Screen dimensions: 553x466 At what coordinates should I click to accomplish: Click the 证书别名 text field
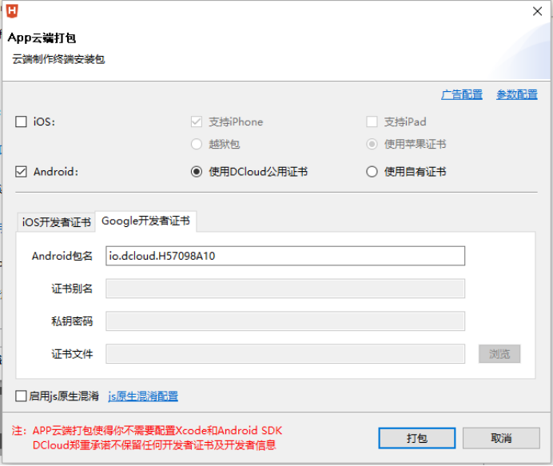[285, 289]
